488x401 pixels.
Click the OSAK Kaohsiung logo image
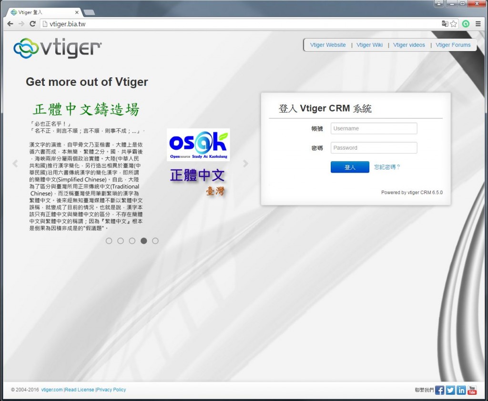coord(198,145)
